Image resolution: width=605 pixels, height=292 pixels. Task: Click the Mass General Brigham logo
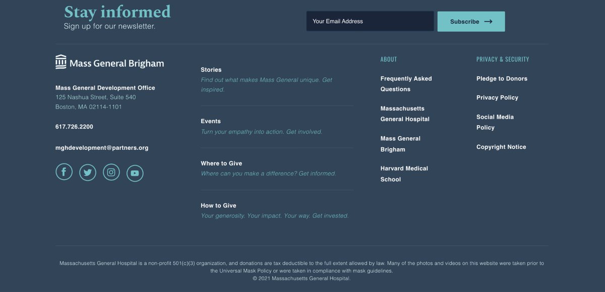pyautogui.click(x=110, y=63)
